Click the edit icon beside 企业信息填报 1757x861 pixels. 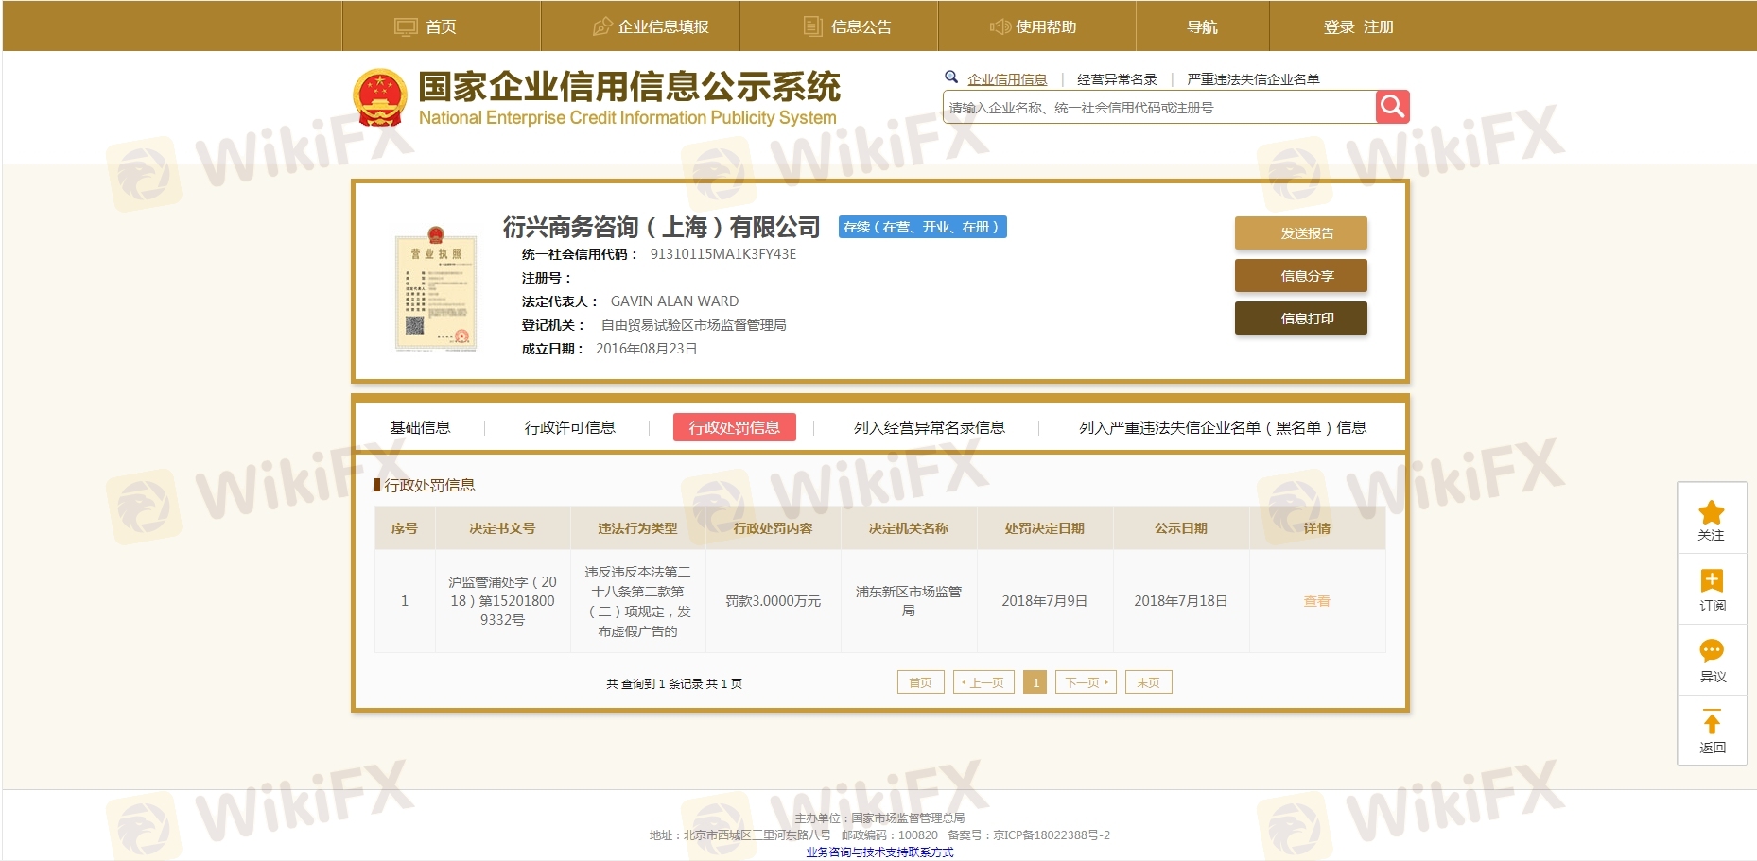click(602, 26)
